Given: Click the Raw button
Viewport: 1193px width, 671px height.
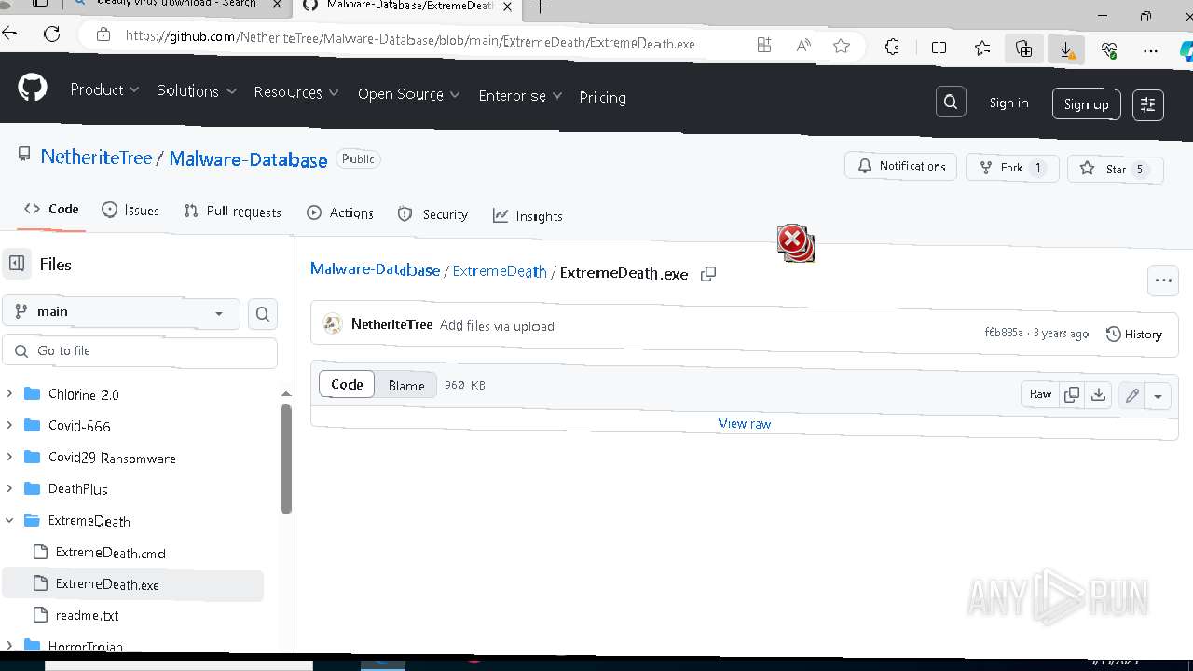Looking at the screenshot, I should [x=1040, y=394].
